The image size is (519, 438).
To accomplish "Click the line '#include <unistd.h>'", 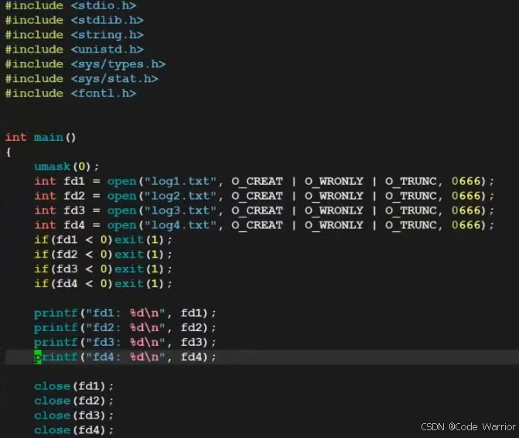I will point(74,50).
